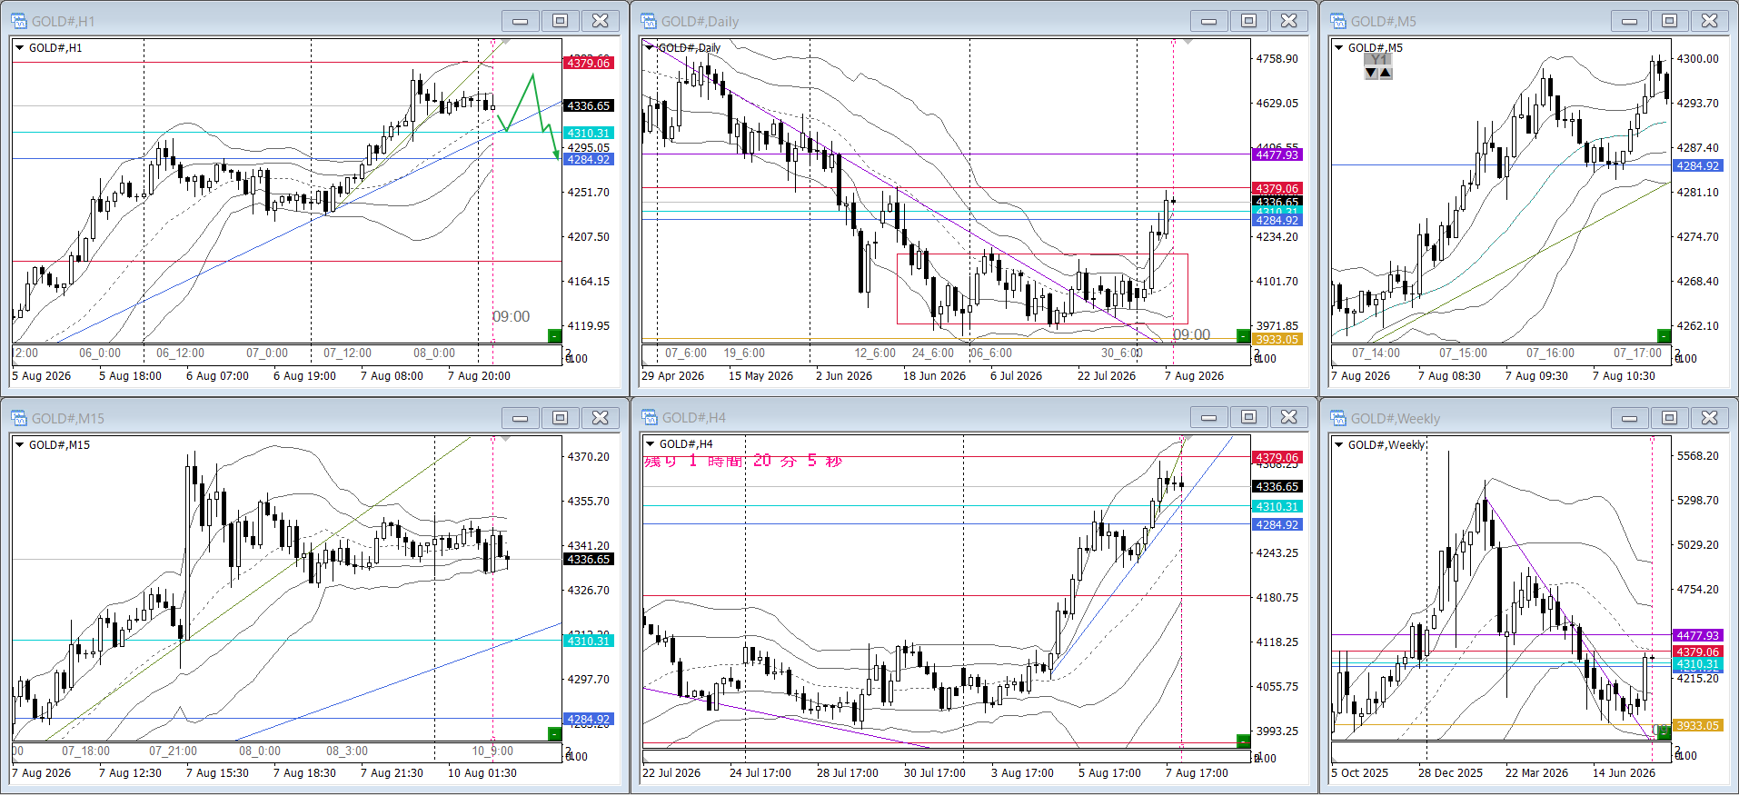Image resolution: width=1739 pixels, height=796 pixels.
Task: Click the Y1 down arrow in M5 chart
Action: tap(1371, 73)
